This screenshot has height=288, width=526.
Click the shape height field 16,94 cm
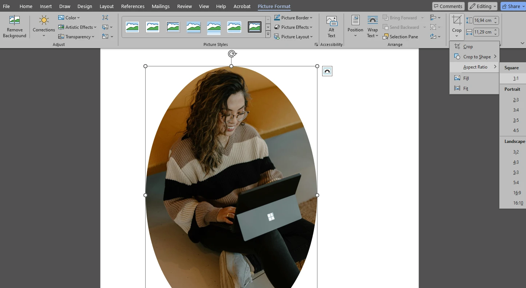(x=483, y=20)
